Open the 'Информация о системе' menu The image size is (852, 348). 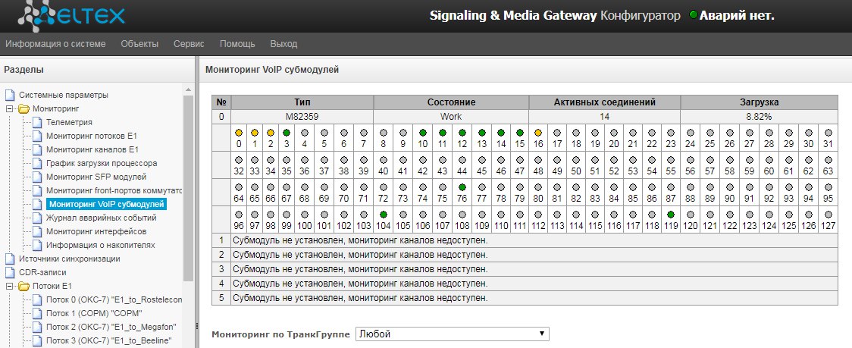tap(55, 44)
